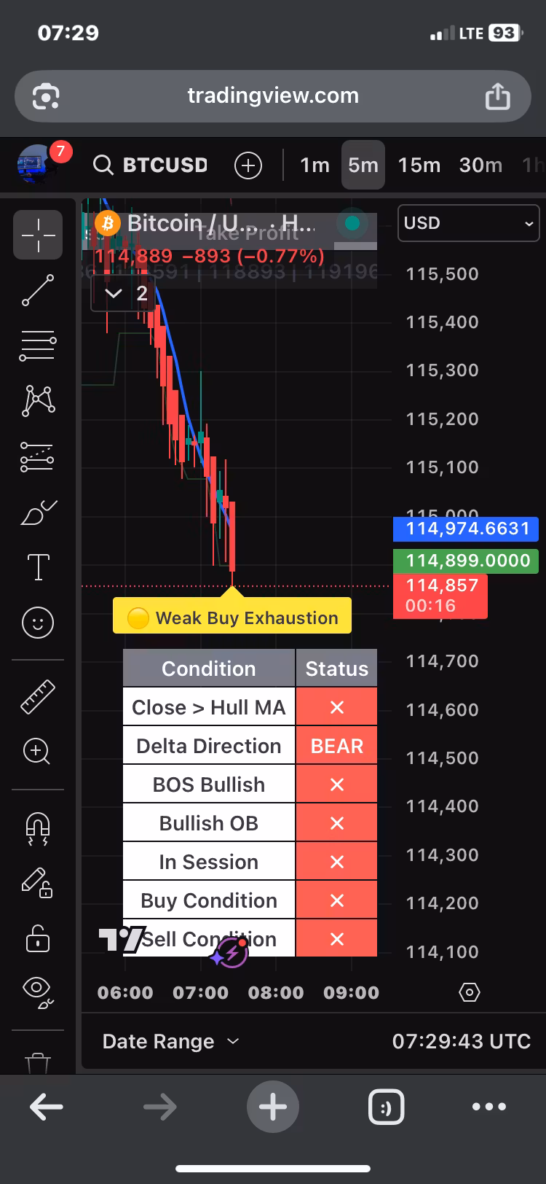Click the BEAR status cell
This screenshot has width=546, height=1184.
[336, 746]
